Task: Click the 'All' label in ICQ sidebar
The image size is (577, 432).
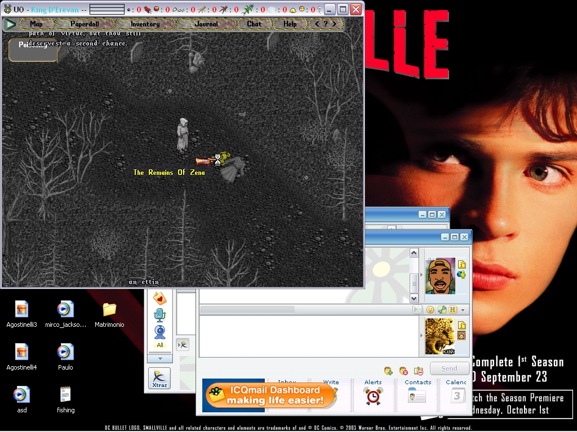Action: (x=159, y=345)
